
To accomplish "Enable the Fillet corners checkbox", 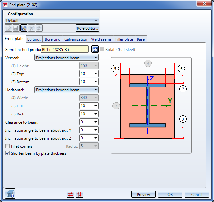I will (x=7, y=146).
